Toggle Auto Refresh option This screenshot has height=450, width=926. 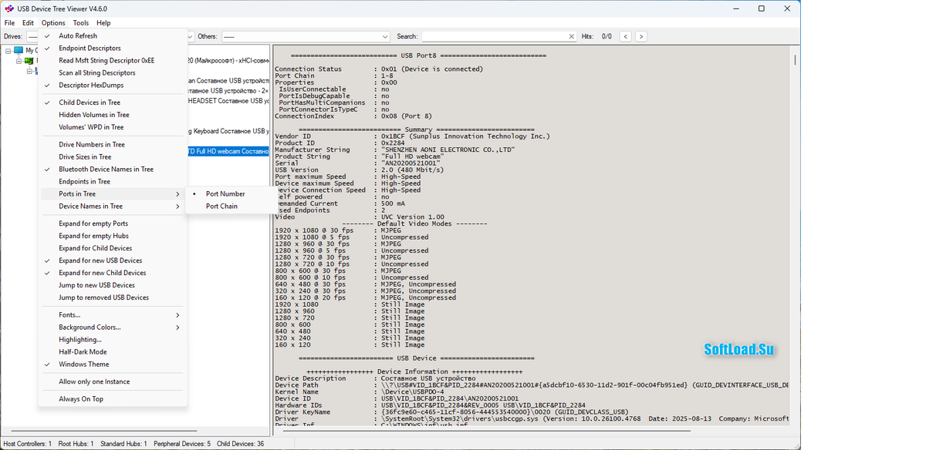point(113,35)
